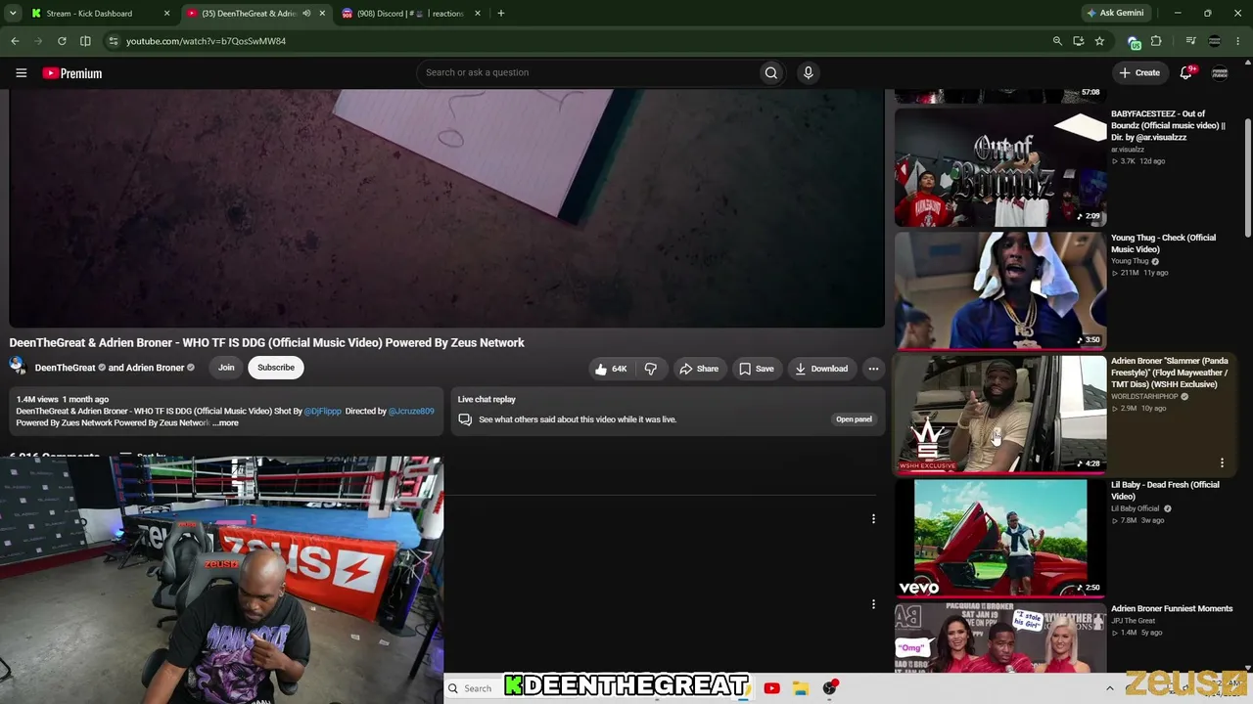This screenshot has width=1253, height=704.
Task: Subscribe to the channel
Action: coord(276,368)
